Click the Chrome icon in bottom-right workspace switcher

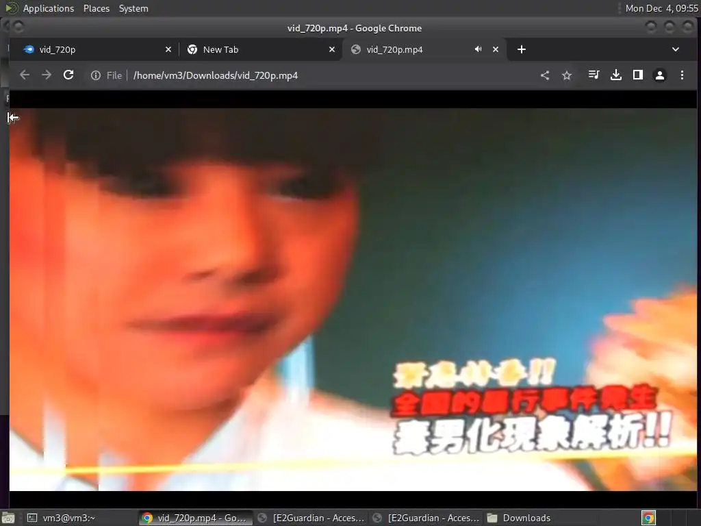(648, 518)
